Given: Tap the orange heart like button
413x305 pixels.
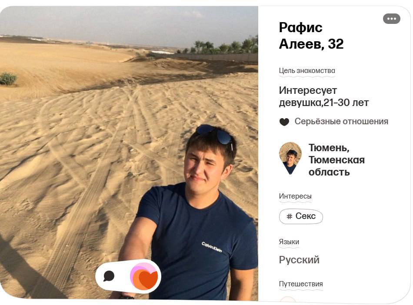Looking at the screenshot, I should click(x=144, y=276).
